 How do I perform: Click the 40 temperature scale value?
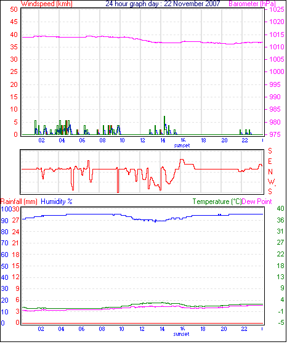(x=281, y=208)
